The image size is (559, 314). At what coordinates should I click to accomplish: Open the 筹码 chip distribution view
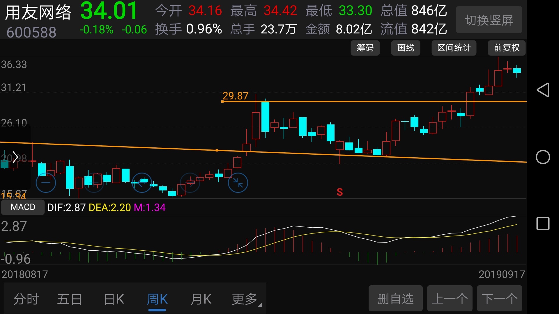pyautogui.click(x=365, y=48)
